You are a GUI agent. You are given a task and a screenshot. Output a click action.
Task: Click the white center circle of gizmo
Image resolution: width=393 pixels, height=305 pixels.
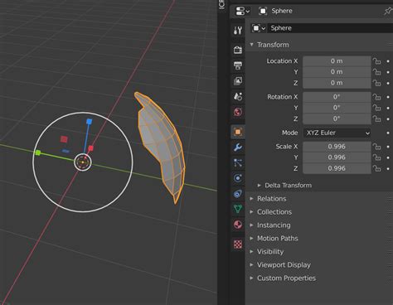[x=83, y=162]
